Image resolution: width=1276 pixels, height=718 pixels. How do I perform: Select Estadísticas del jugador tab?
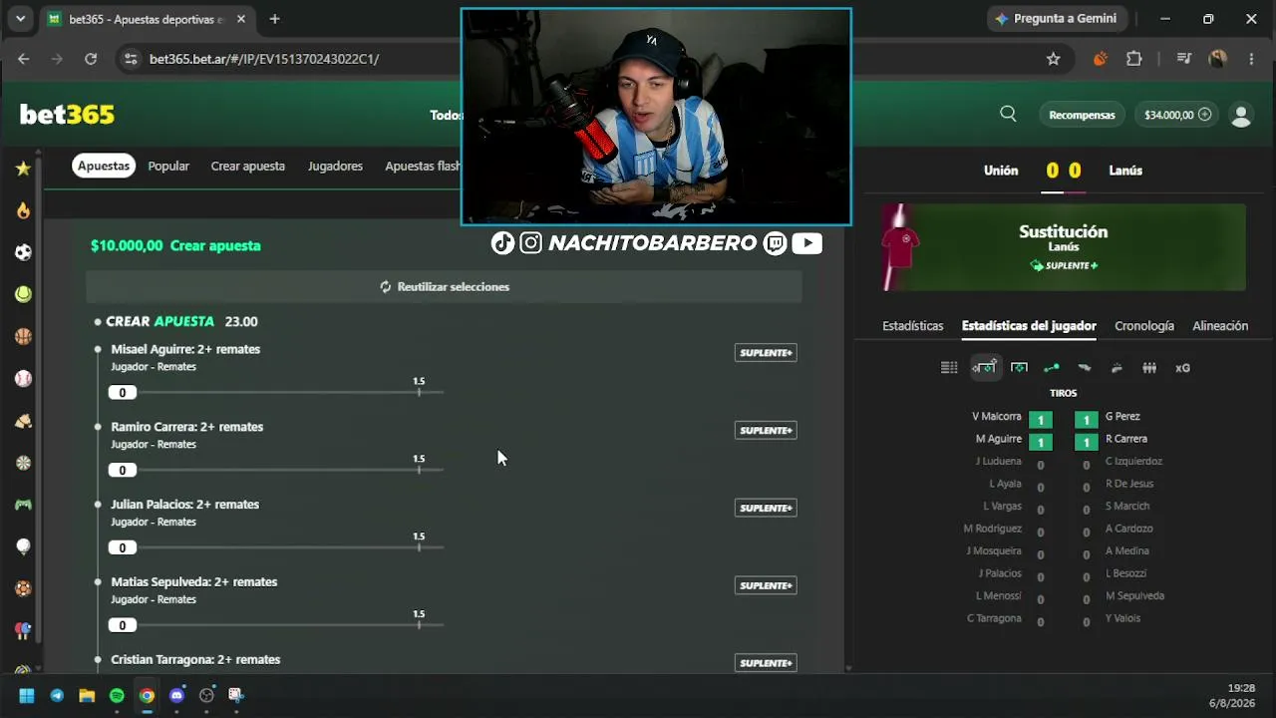coord(1029,326)
